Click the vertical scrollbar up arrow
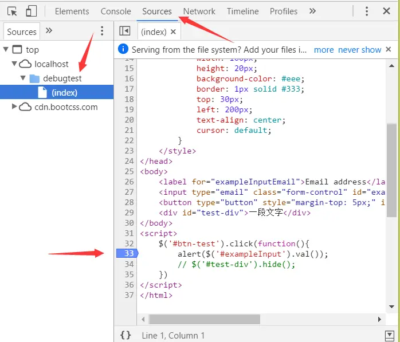The width and height of the screenshot is (400, 342). point(391,66)
